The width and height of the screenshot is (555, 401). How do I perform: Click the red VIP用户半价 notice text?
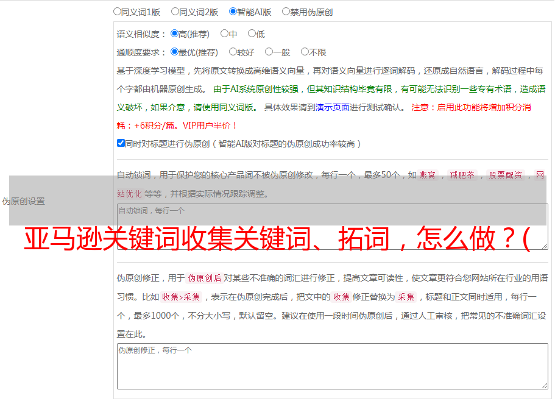point(210,126)
